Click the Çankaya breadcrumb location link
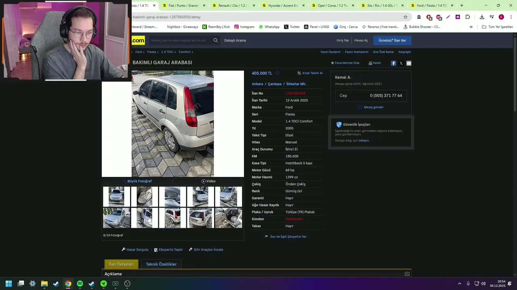Image resolution: width=517 pixels, height=290 pixels. [x=275, y=84]
